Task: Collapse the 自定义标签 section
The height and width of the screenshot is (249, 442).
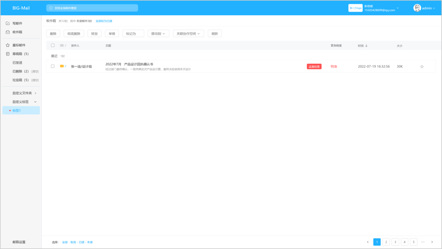Action: [x=35, y=102]
